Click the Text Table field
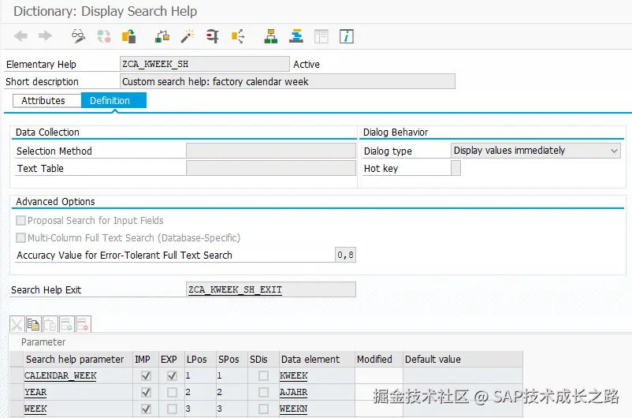The width and height of the screenshot is (632, 418). coord(271,168)
